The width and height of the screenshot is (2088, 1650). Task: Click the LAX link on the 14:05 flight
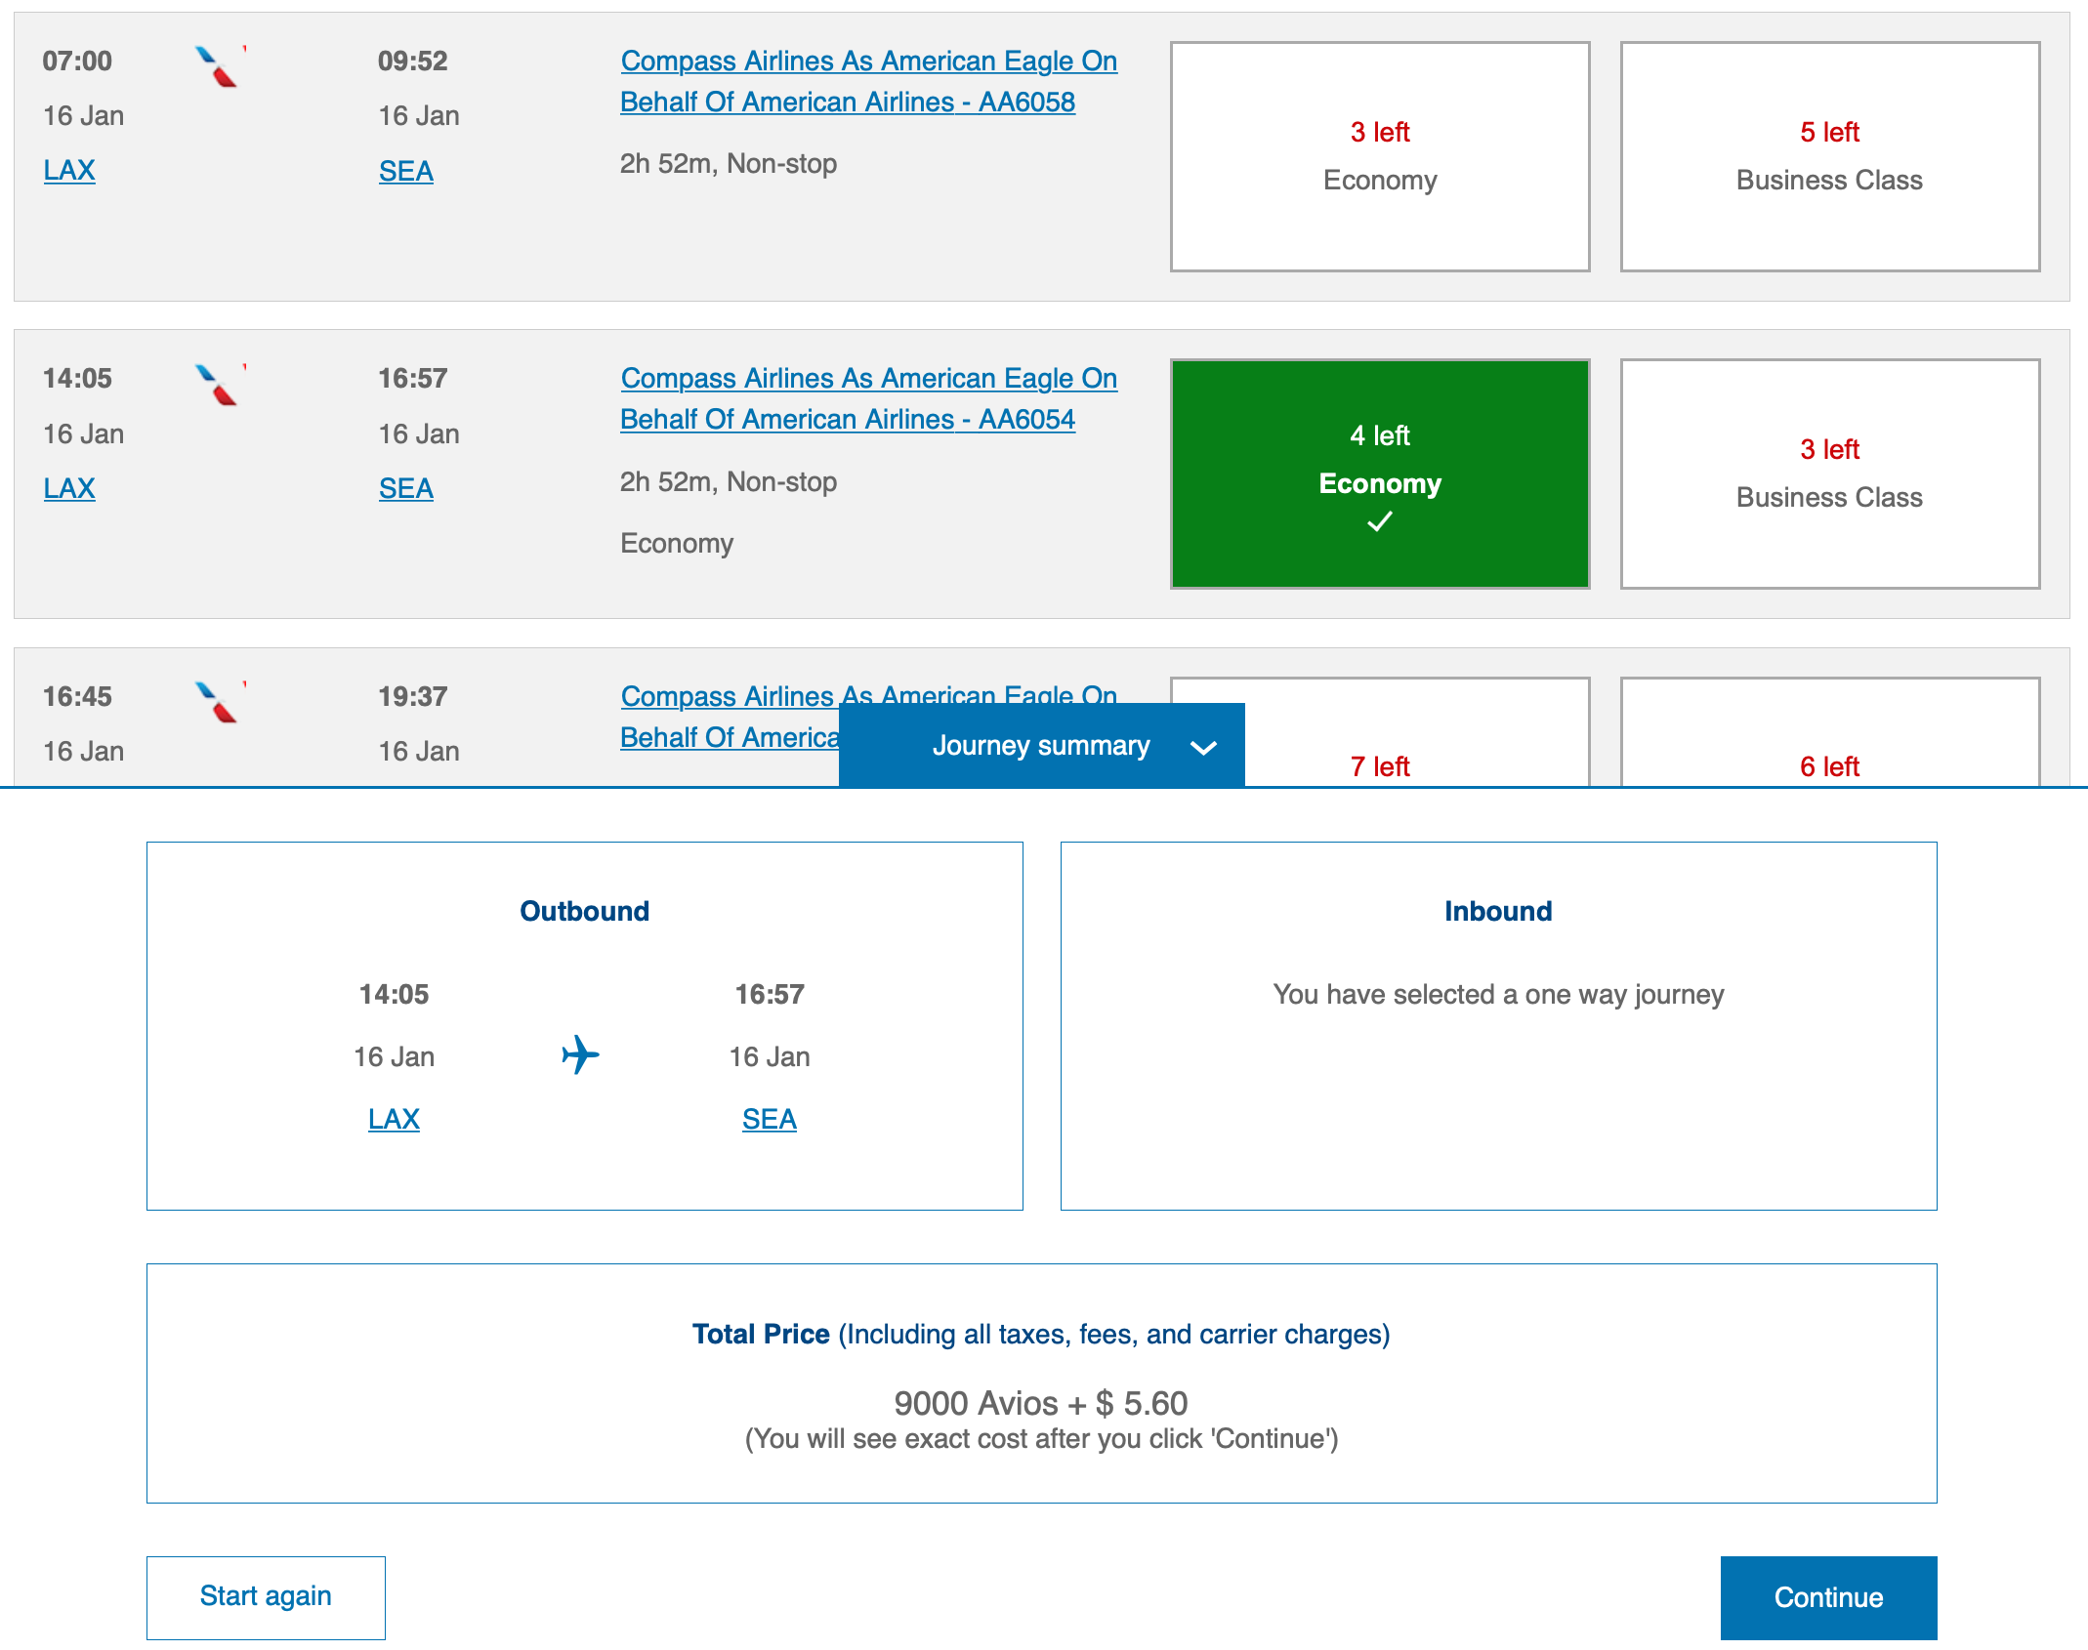point(69,488)
